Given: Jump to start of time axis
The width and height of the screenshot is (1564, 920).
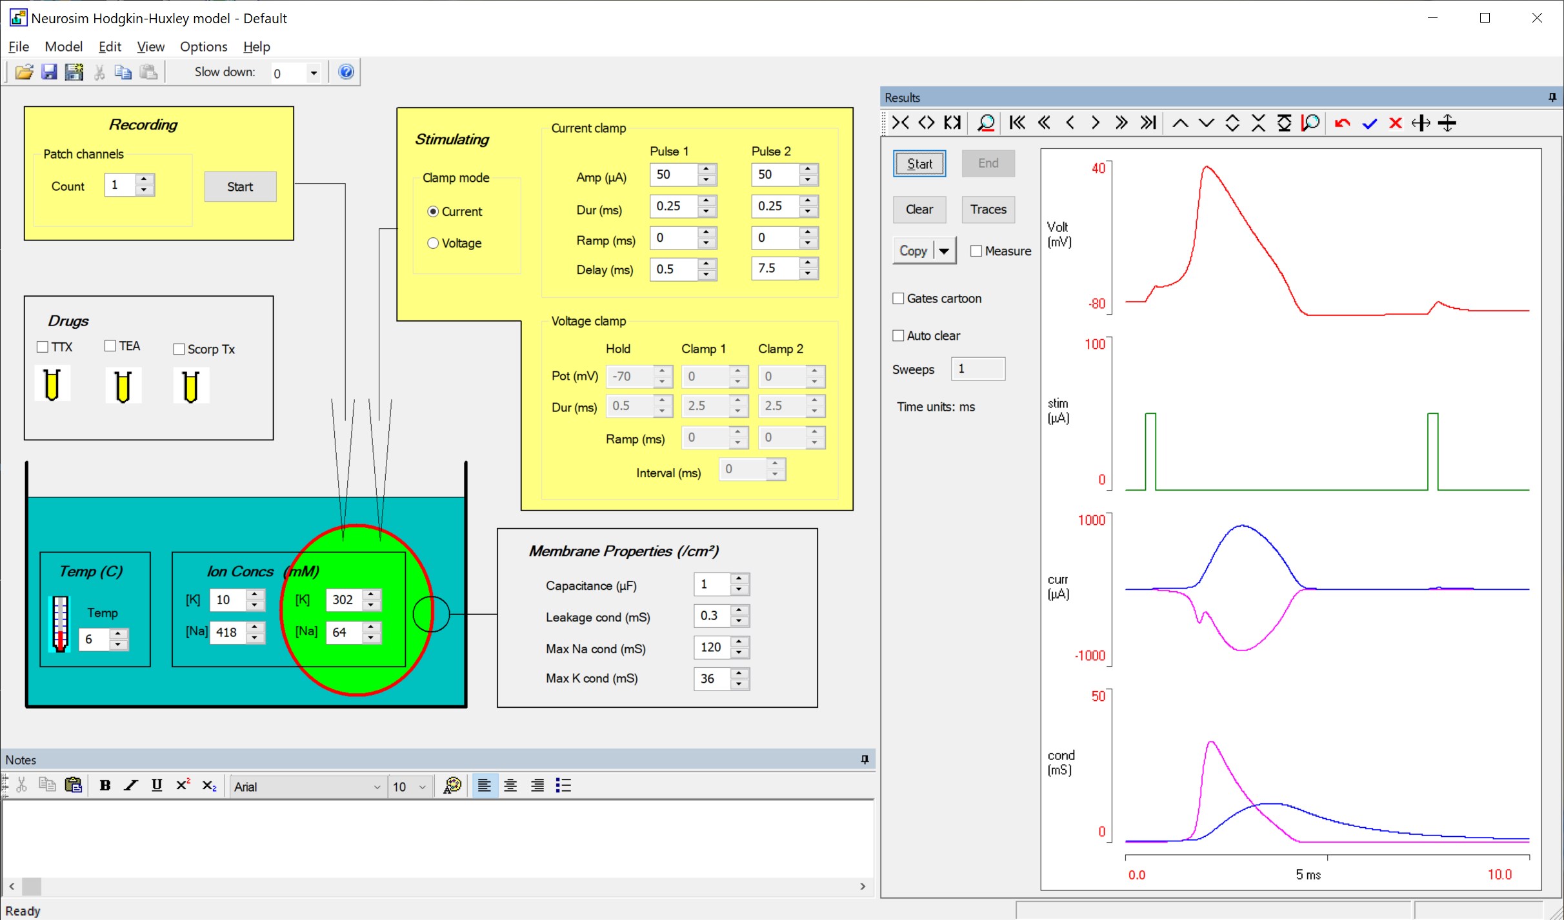Looking at the screenshot, I should [1017, 123].
